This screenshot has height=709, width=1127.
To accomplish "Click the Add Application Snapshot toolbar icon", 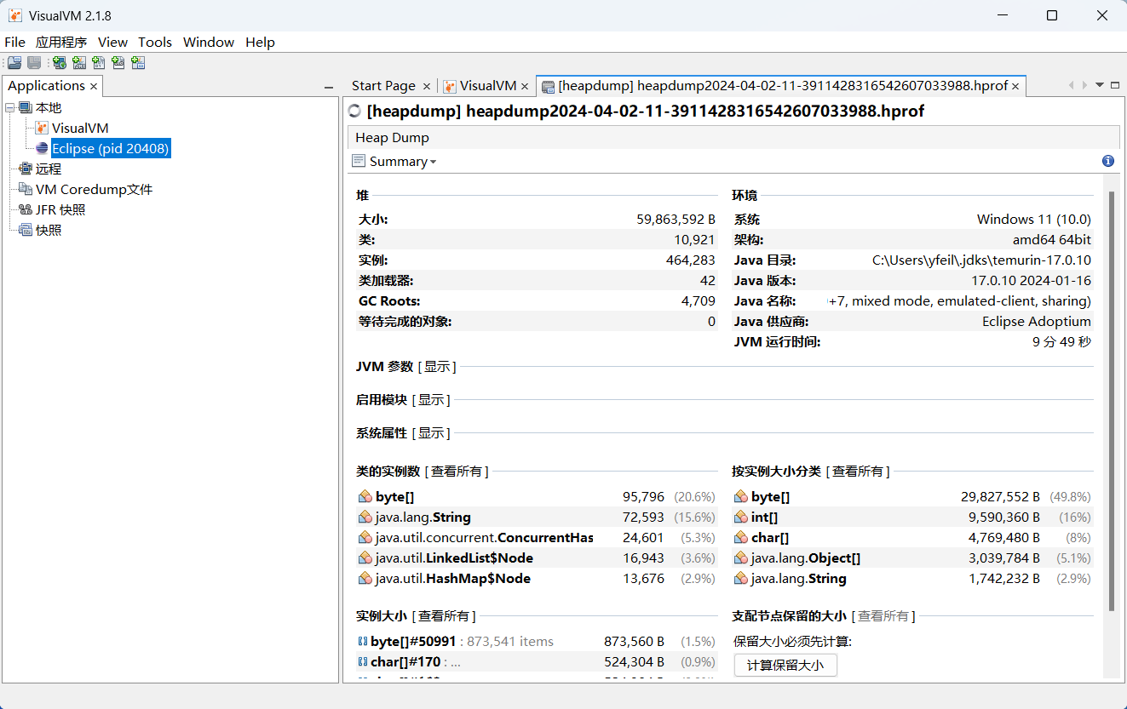I will [x=138, y=62].
